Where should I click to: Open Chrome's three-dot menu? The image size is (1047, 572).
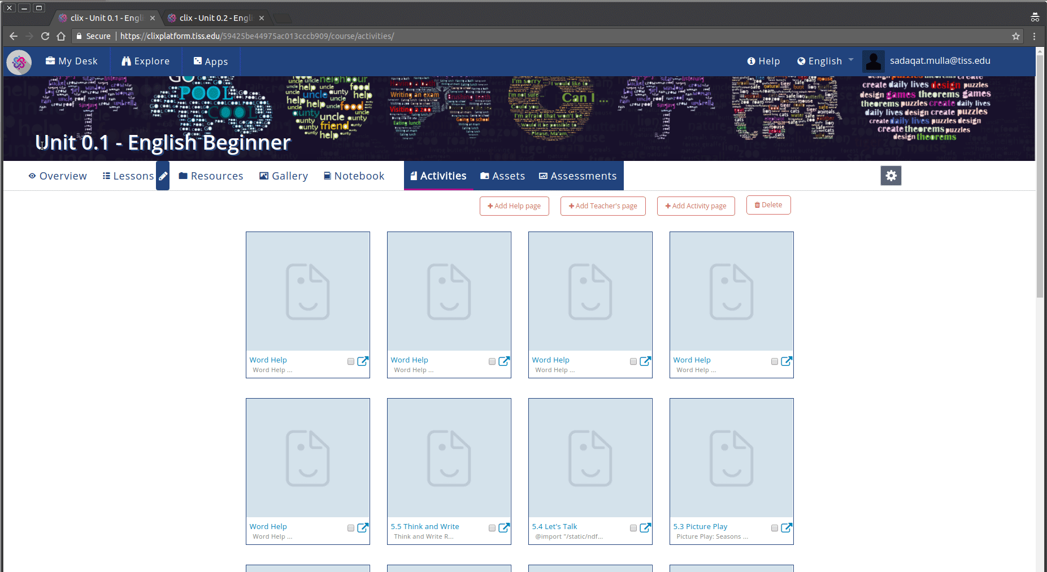(x=1034, y=36)
